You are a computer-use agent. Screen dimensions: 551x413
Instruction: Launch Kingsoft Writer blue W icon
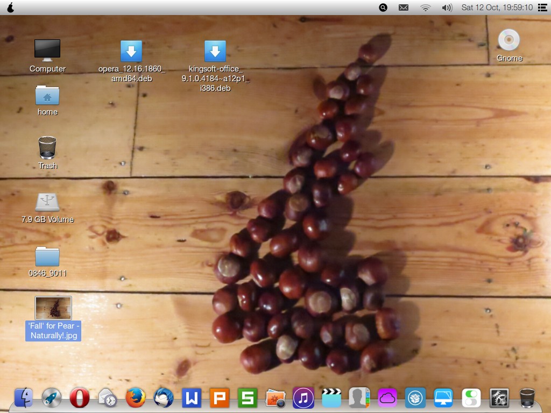192,398
